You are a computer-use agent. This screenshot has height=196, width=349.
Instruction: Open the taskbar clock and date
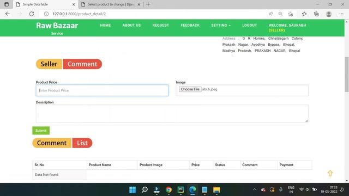coord(329,189)
